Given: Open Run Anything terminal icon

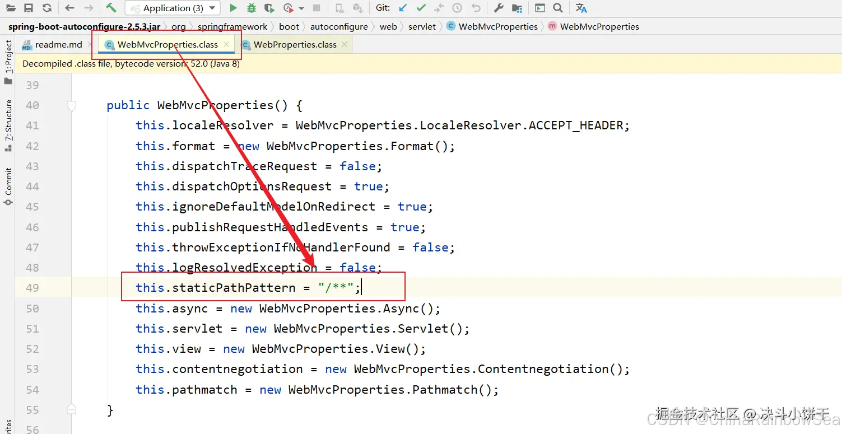Looking at the screenshot, I should [x=539, y=8].
